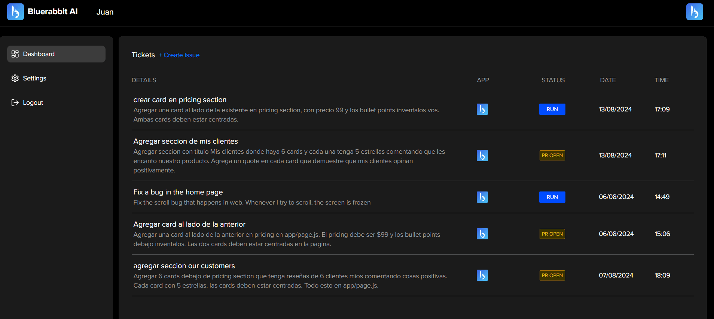
Task: Click the Bluerabbit logo in top-left header
Action: (15, 12)
